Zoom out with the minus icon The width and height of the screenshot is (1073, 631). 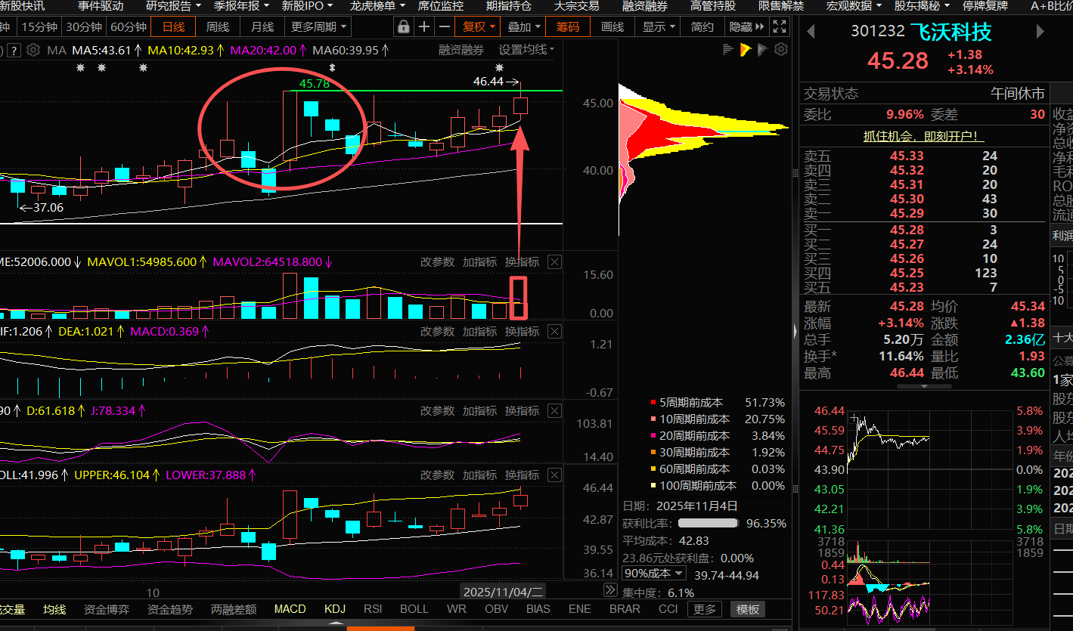445,27
